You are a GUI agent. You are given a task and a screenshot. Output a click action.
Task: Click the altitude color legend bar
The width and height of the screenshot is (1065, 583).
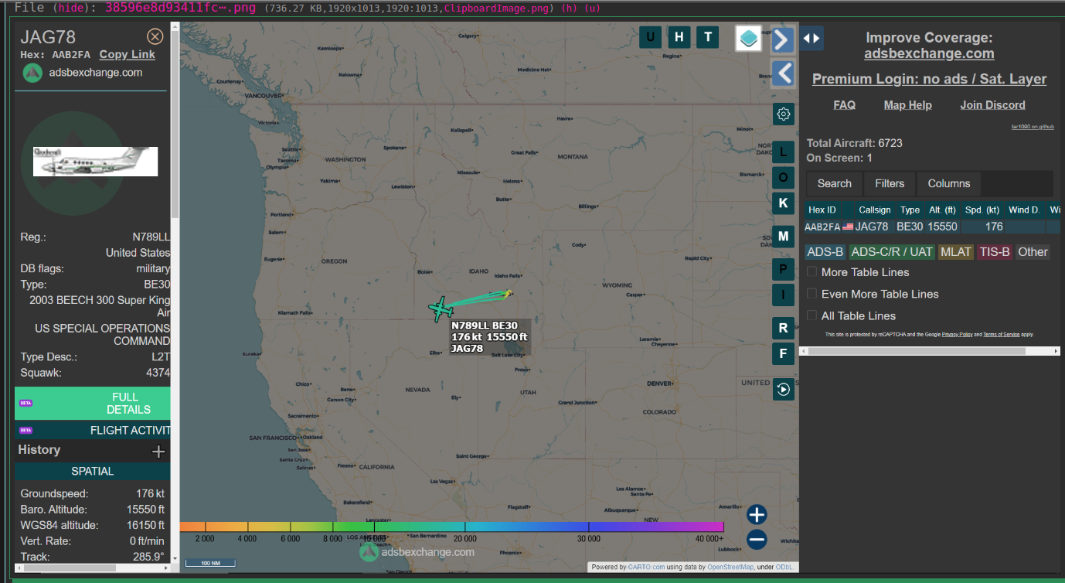[x=452, y=527]
